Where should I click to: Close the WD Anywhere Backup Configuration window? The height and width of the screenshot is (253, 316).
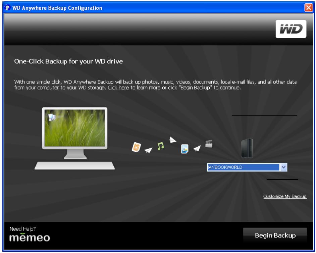click(308, 8)
